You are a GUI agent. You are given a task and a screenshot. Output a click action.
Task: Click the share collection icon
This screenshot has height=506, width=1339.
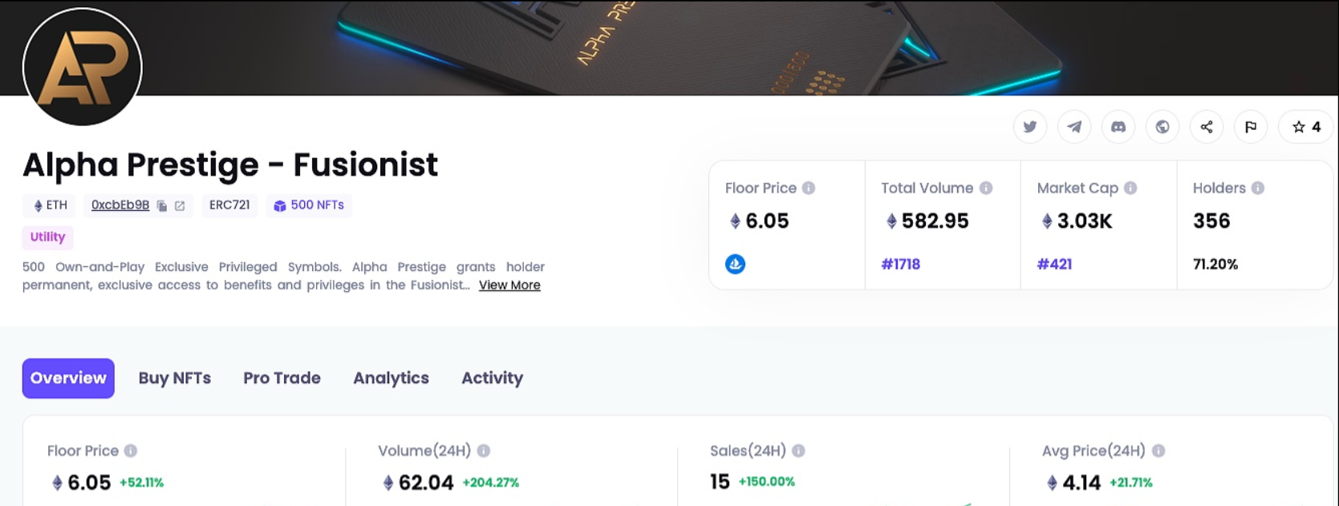1207,127
